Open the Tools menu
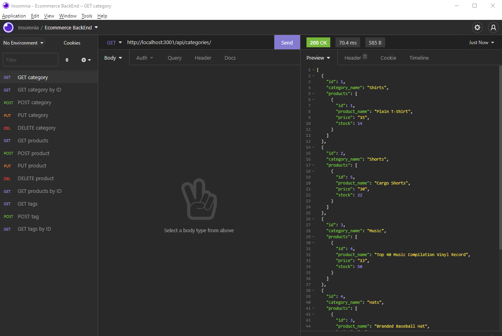This screenshot has height=336, width=502. coord(87,16)
